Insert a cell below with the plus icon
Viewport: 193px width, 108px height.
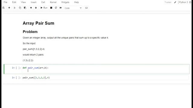[9, 8]
